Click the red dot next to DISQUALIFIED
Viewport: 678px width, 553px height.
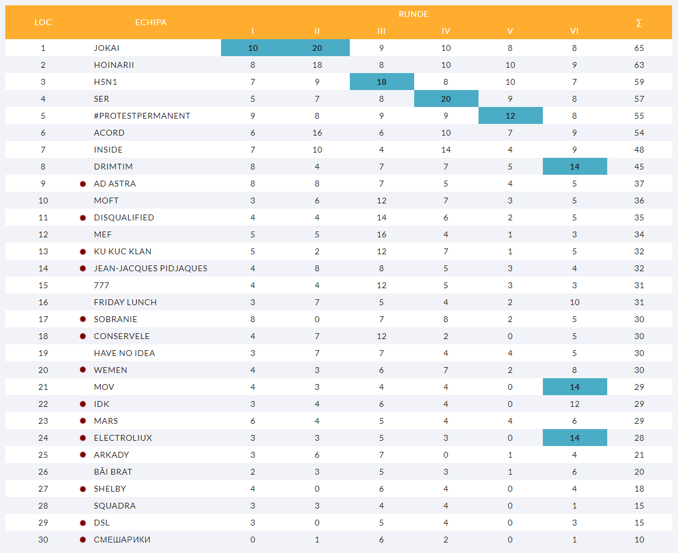(83, 217)
